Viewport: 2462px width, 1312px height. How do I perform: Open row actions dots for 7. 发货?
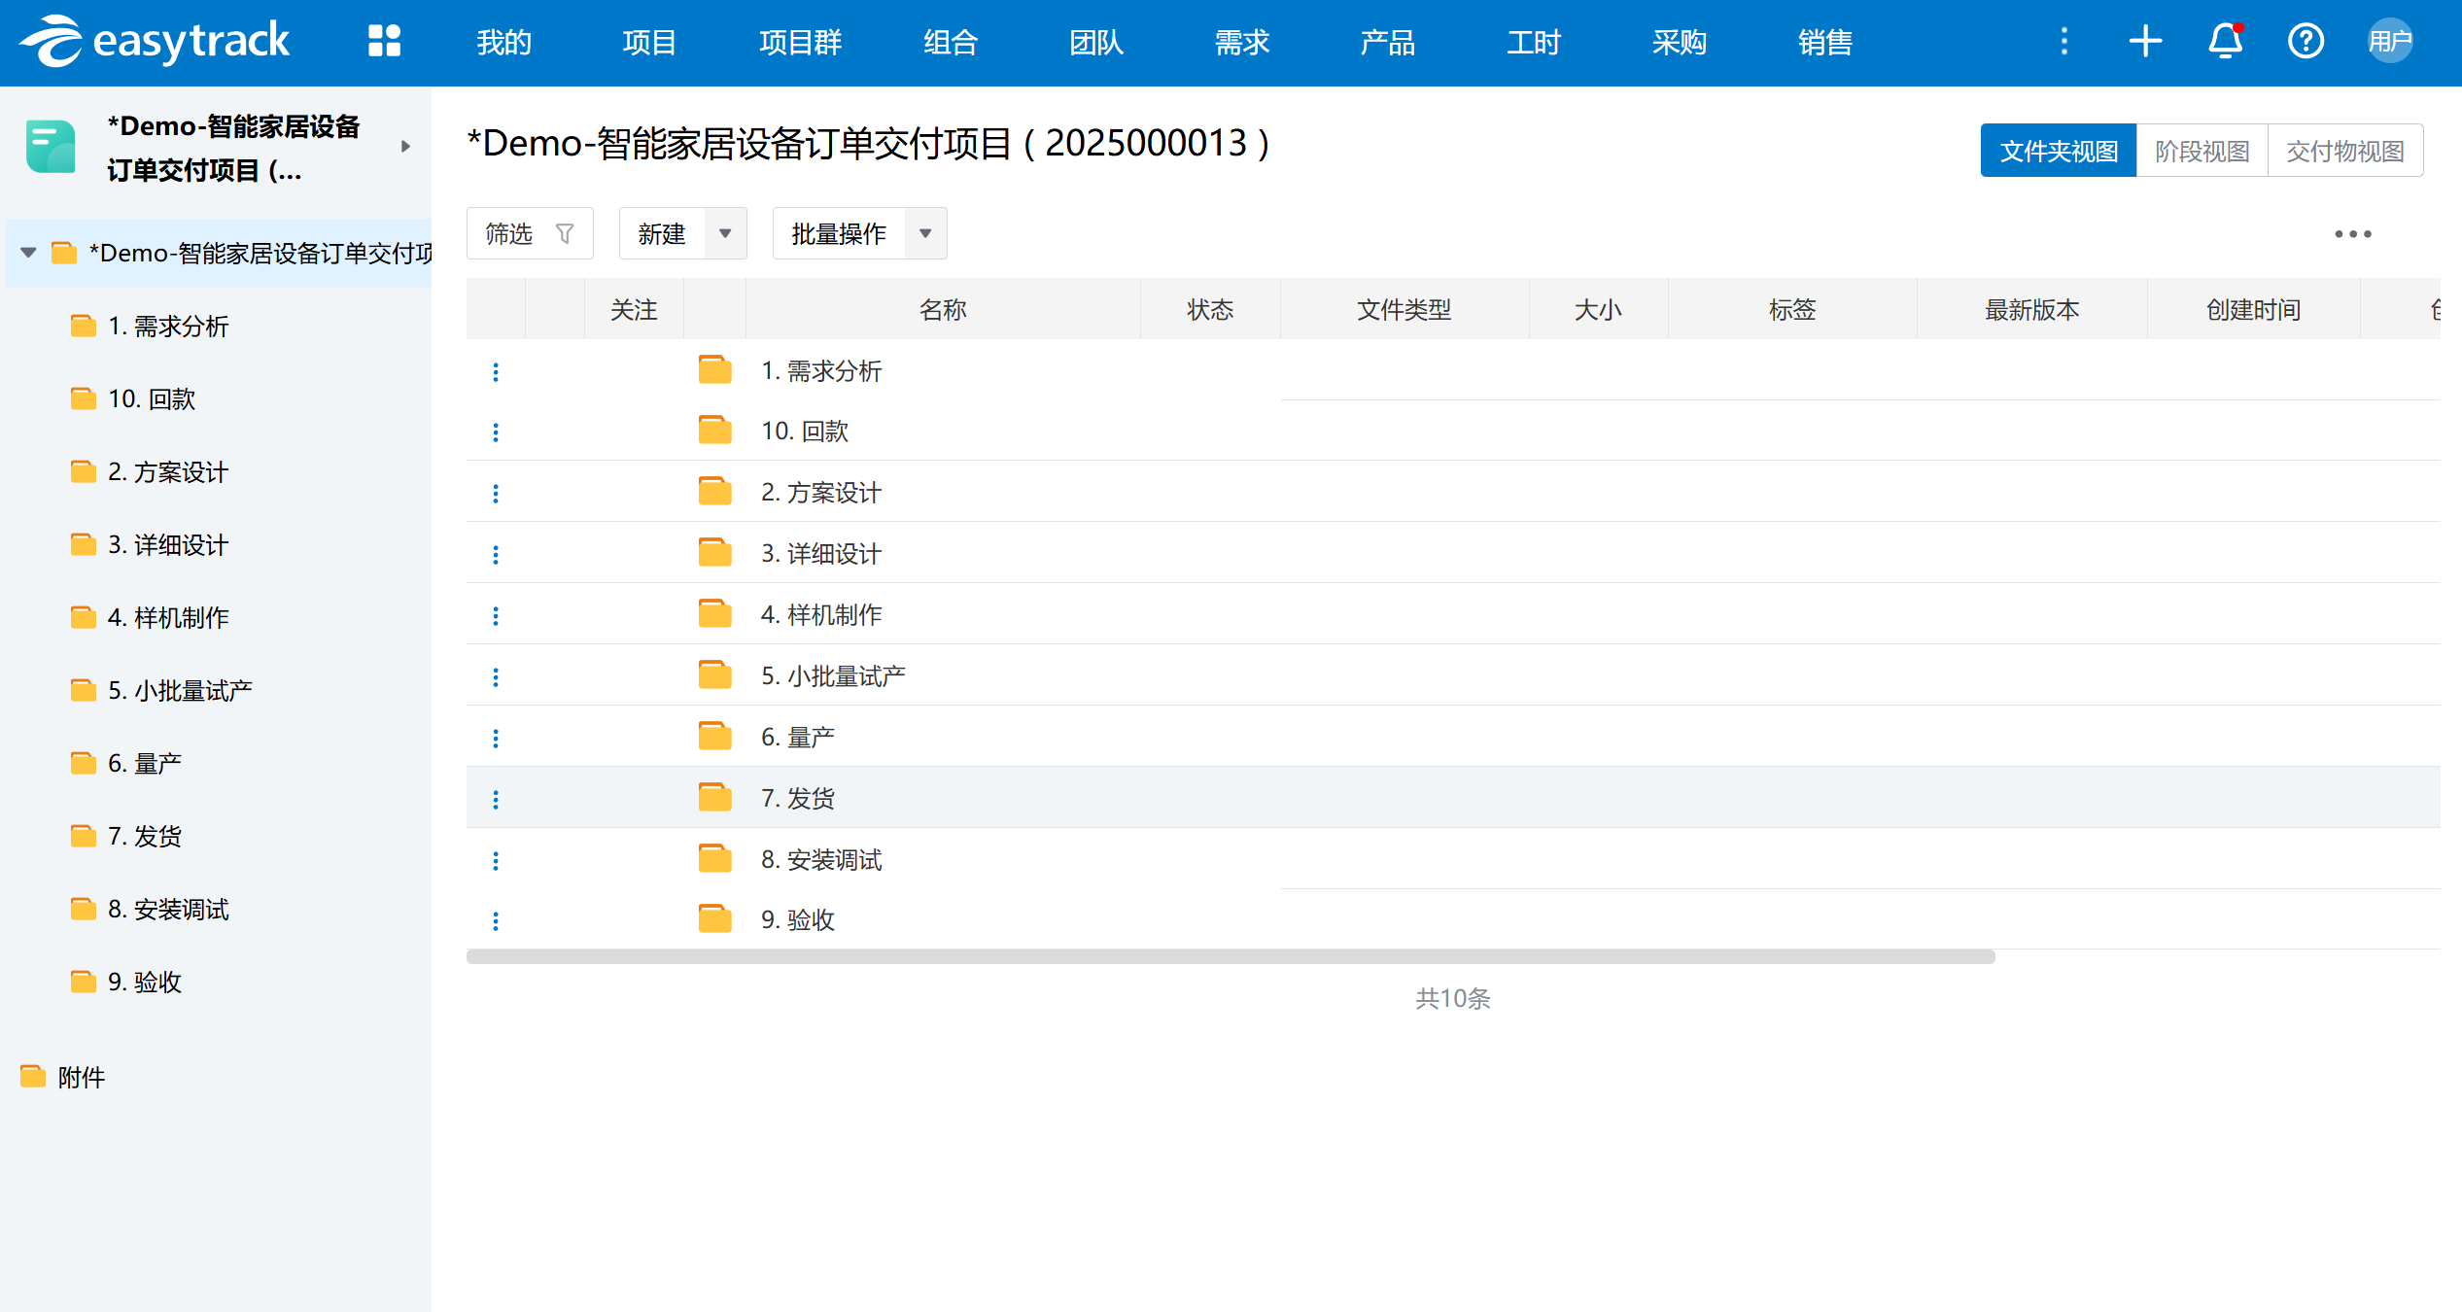[x=496, y=799]
